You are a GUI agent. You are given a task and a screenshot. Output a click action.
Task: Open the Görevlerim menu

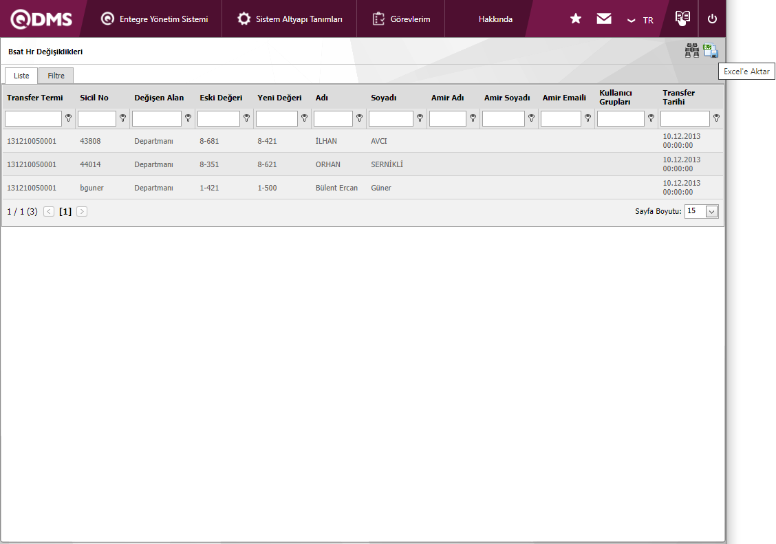pyautogui.click(x=402, y=19)
